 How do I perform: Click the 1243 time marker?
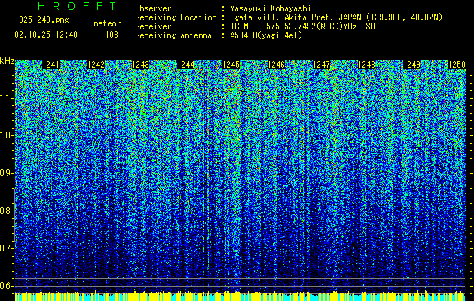tap(141, 65)
